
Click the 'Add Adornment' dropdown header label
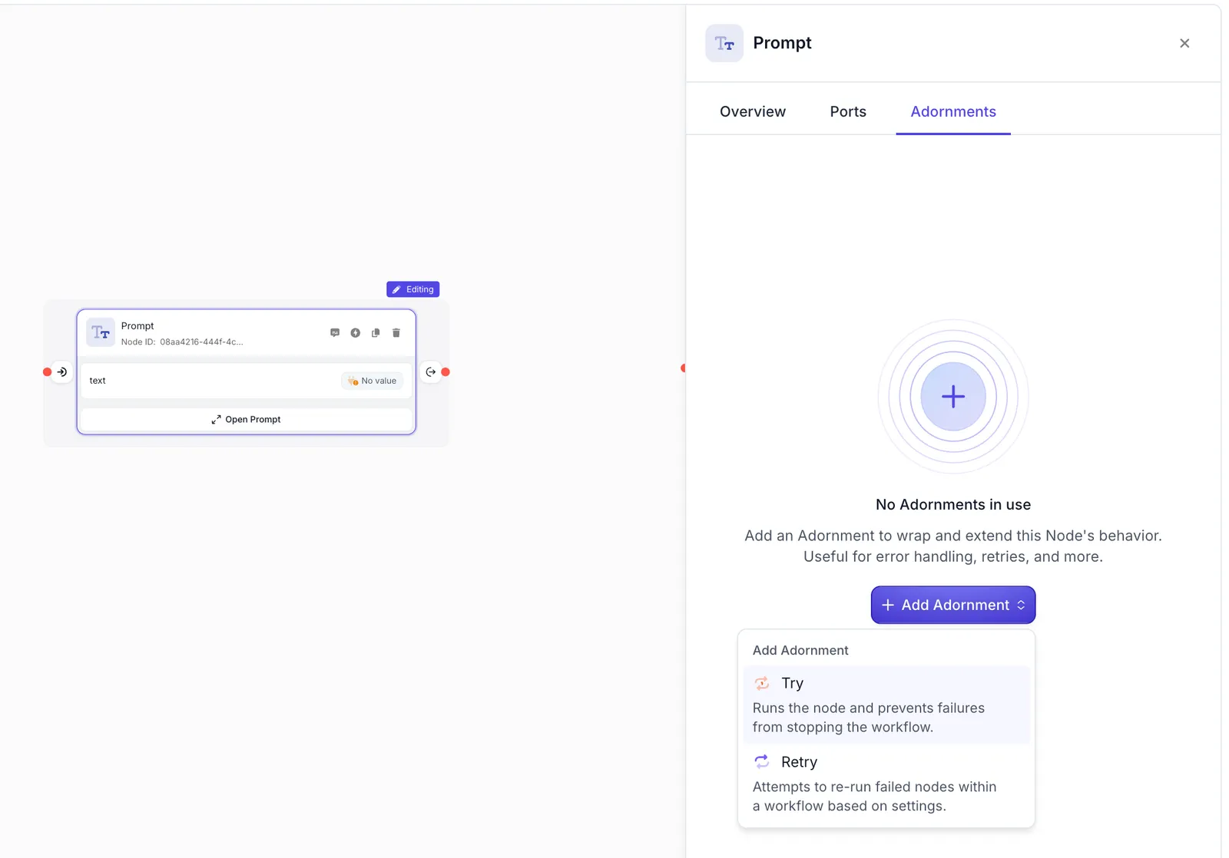point(800,650)
